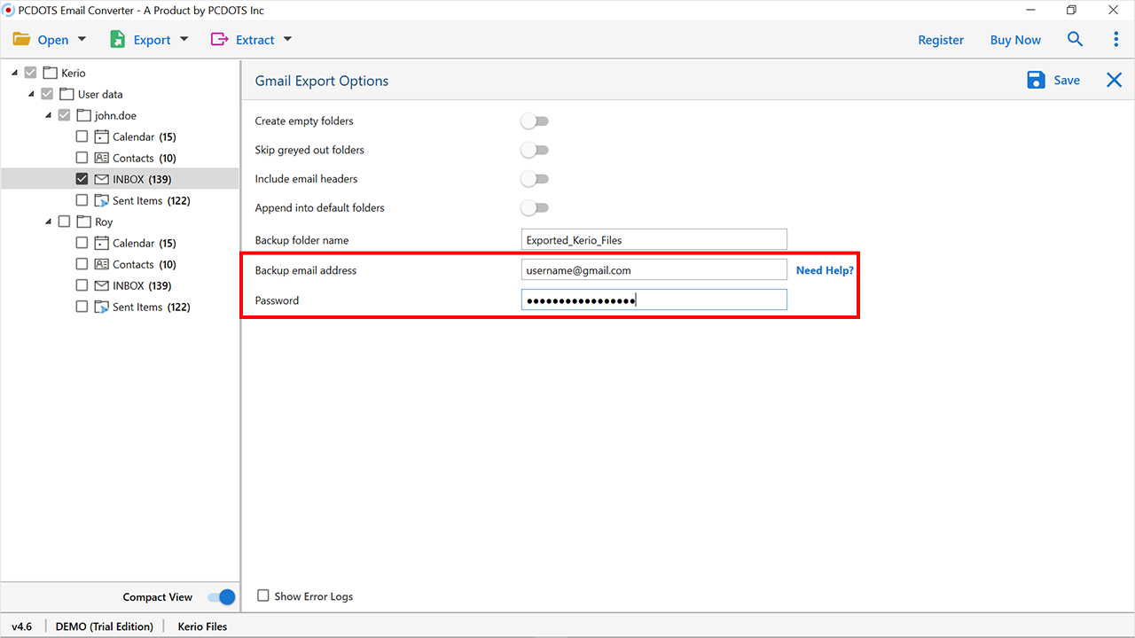The height and width of the screenshot is (638, 1135).
Task: Open the search magnifier icon
Action: coord(1075,40)
